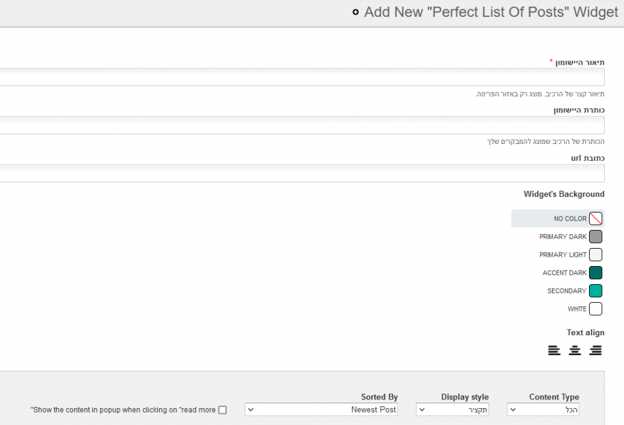Click the NO COLOR label option
Screen dimensions: 624x425
tap(570, 219)
